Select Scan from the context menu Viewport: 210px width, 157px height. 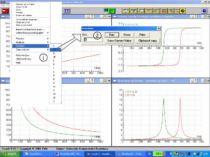pos(18,10)
